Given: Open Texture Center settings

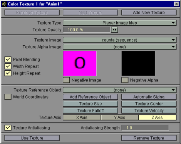Looking at the screenshot, I should 149,104.
